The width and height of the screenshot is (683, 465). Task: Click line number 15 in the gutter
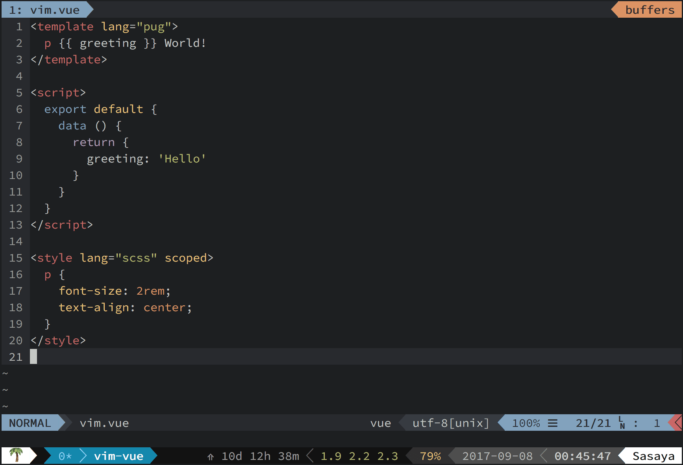click(16, 258)
